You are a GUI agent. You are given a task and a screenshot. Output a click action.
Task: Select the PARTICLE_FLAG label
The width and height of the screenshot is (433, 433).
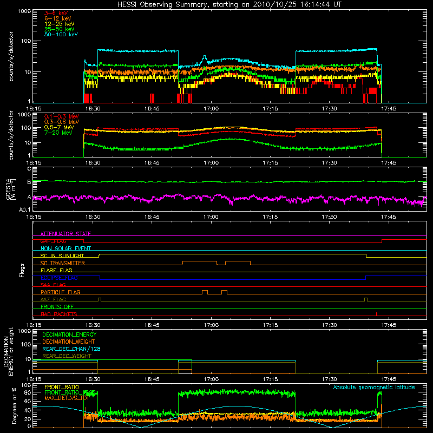pos(61,292)
